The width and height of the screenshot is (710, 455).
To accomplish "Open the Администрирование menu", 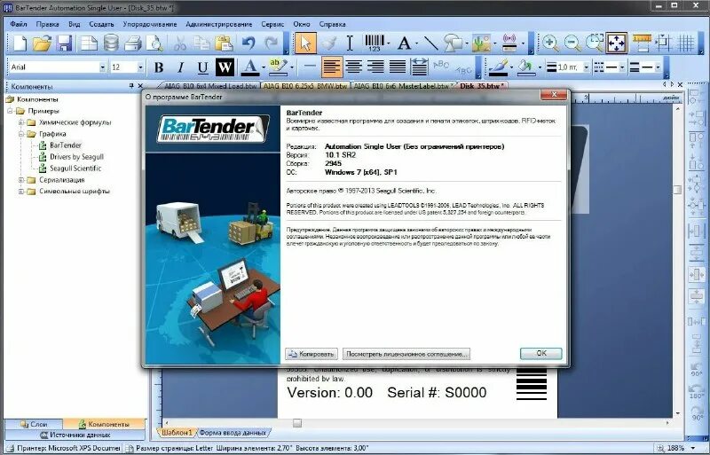I will 218,24.
